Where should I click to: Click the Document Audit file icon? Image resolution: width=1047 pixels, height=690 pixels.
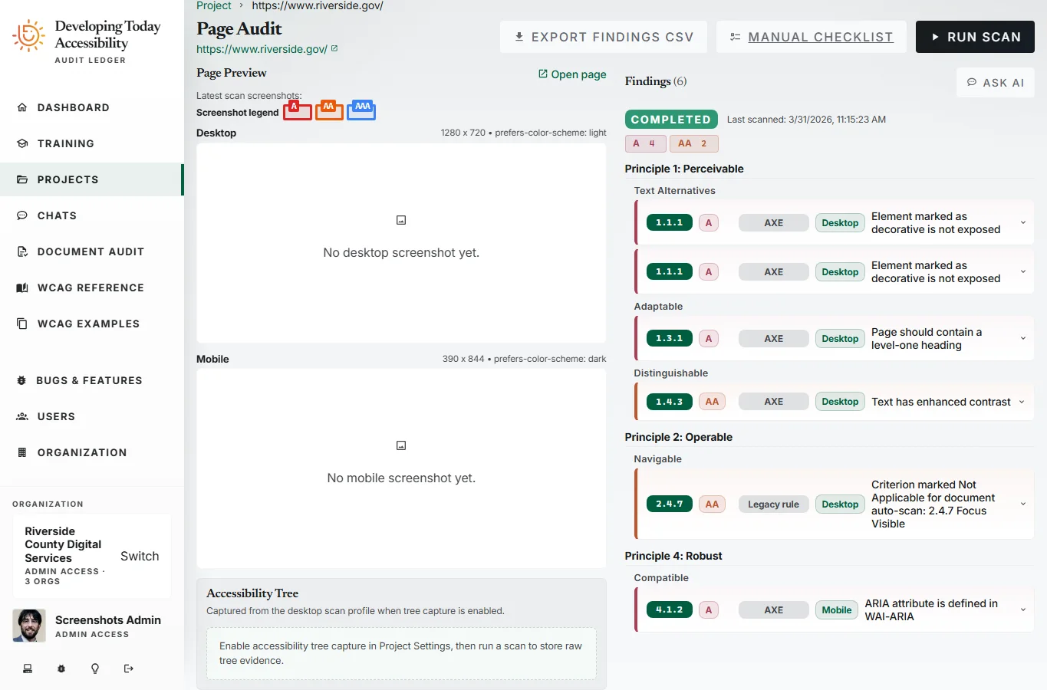[x=22, y=251]
